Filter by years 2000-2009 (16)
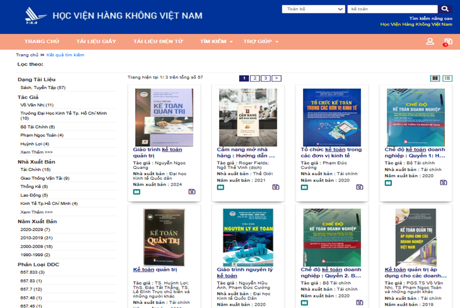The width and height of the screenshot is (460, 308). (x=36, y=246)
